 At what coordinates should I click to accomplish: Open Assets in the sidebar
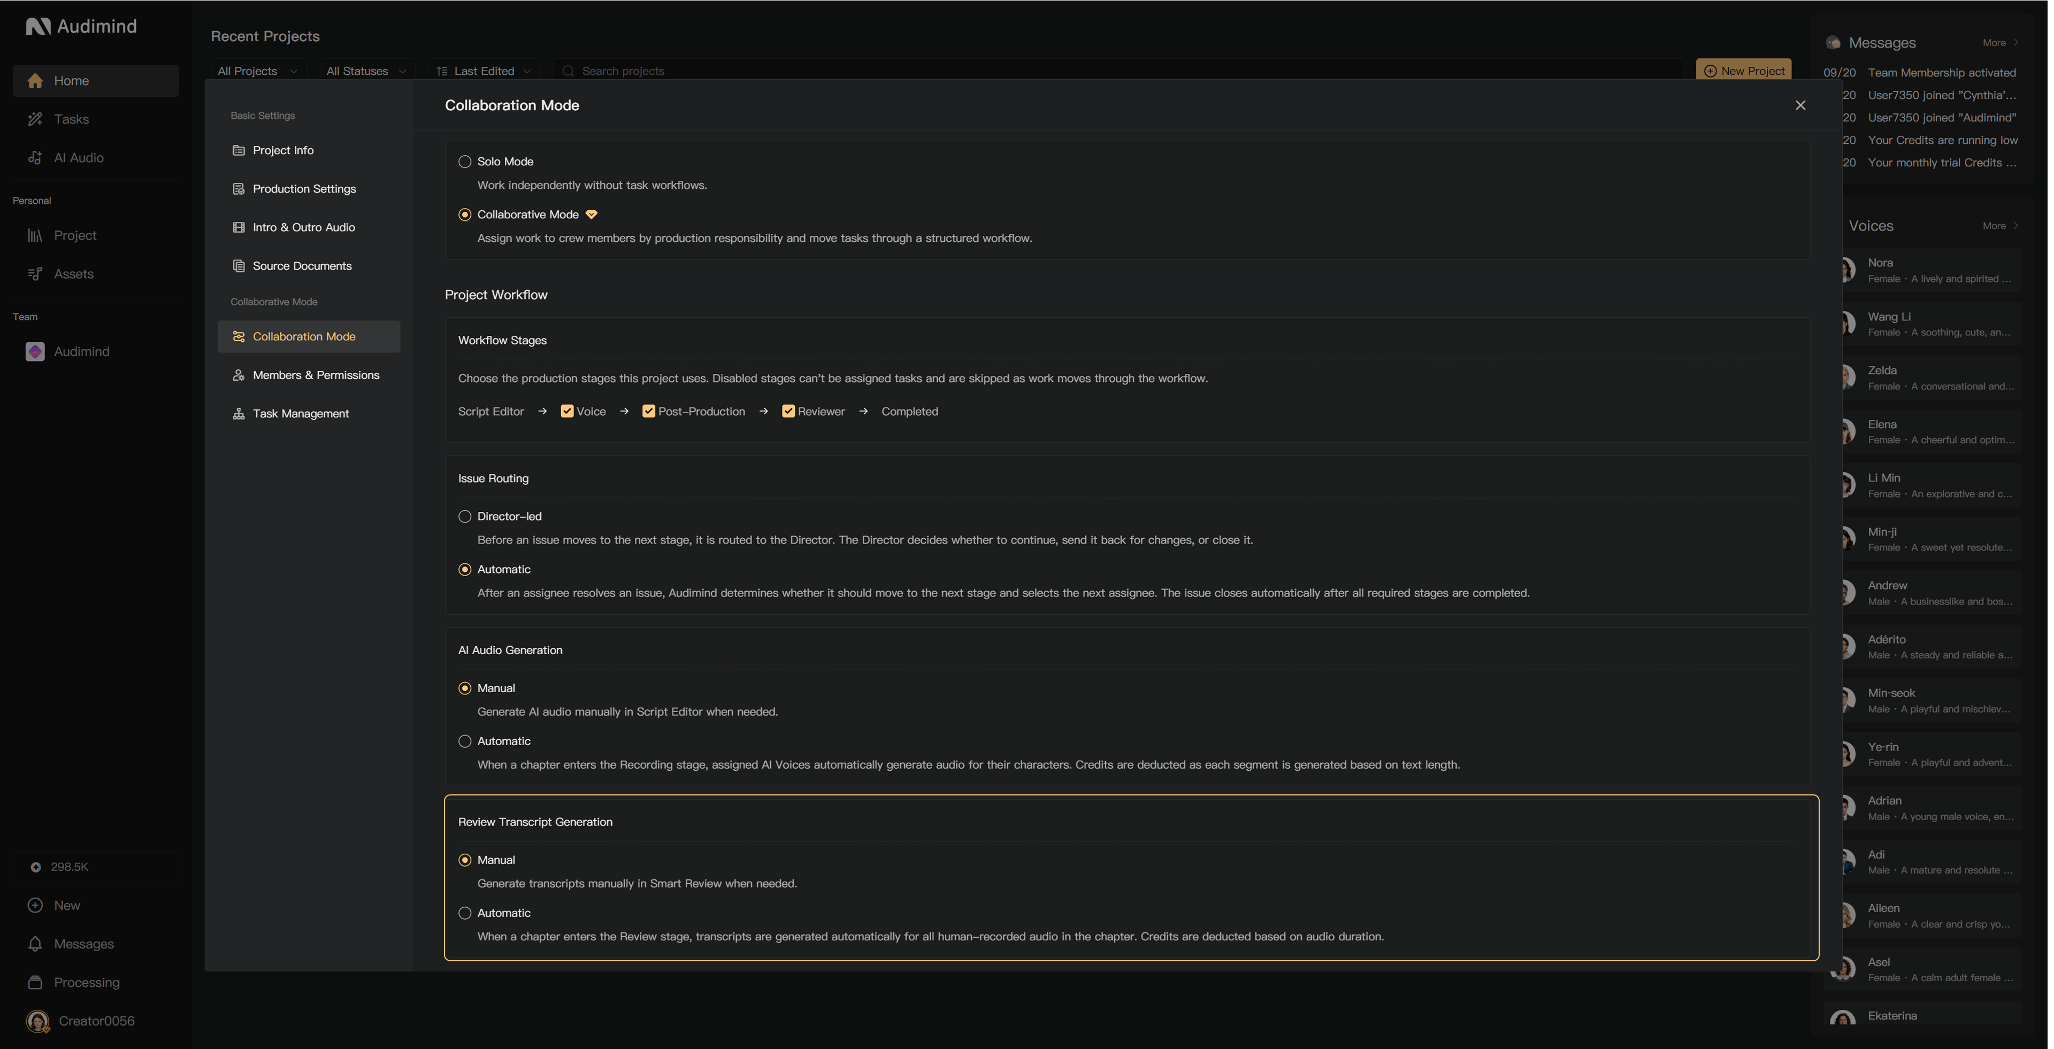pyautogui.click(x=96, y=274)
